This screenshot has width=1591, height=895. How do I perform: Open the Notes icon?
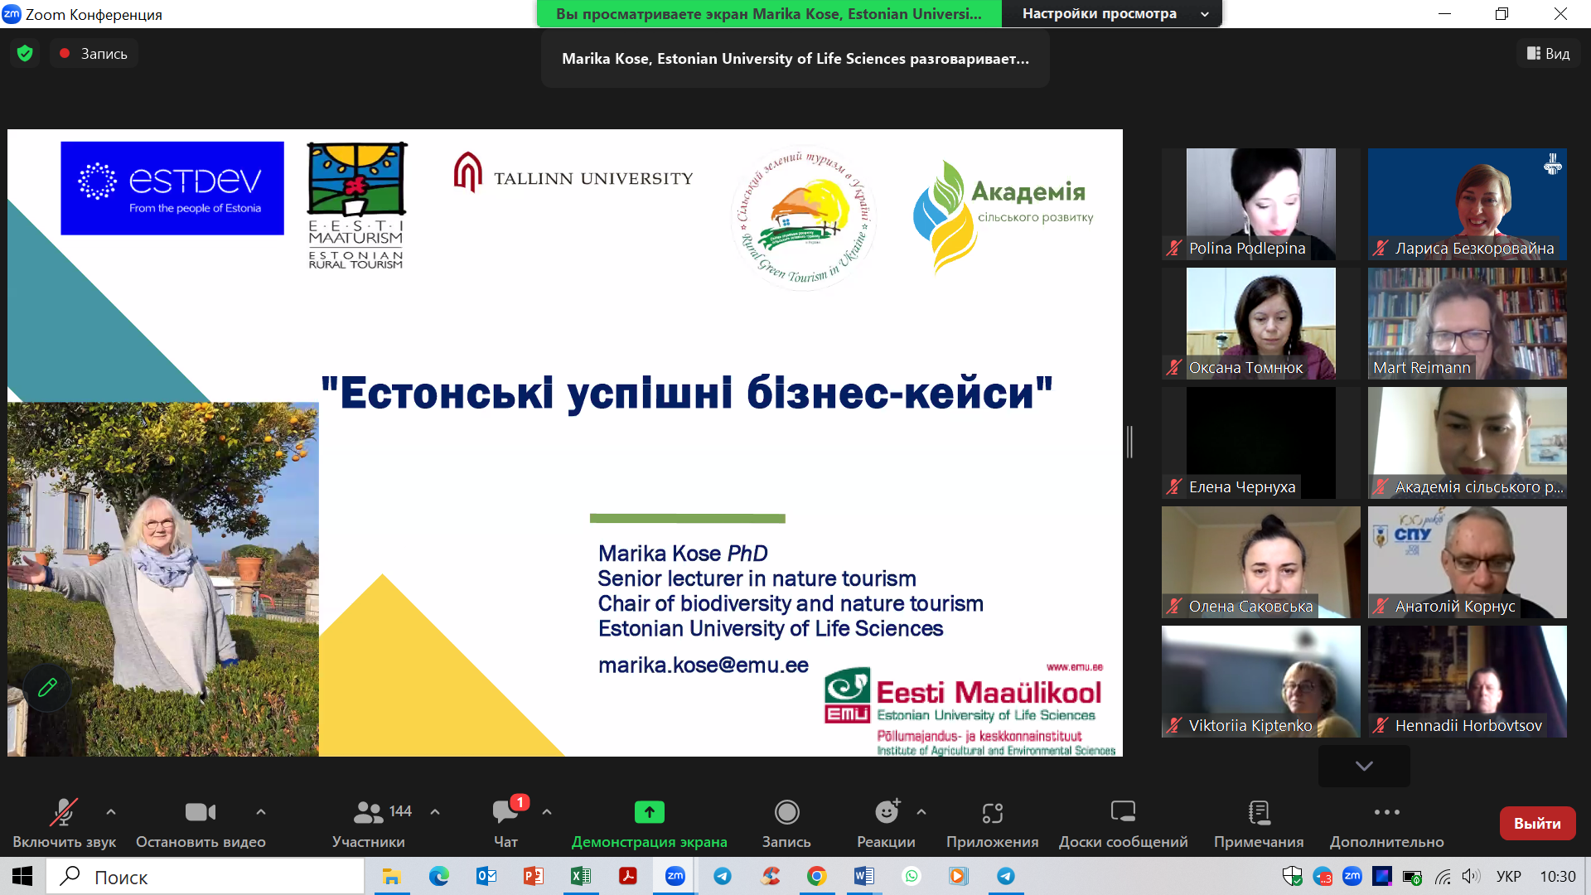click(x=1258, y=812)
